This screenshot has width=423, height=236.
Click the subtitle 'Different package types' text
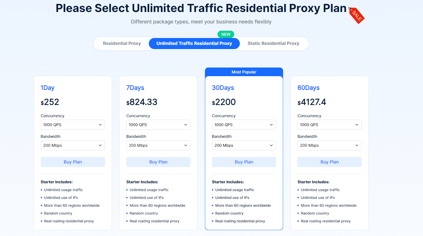(201, 22)
